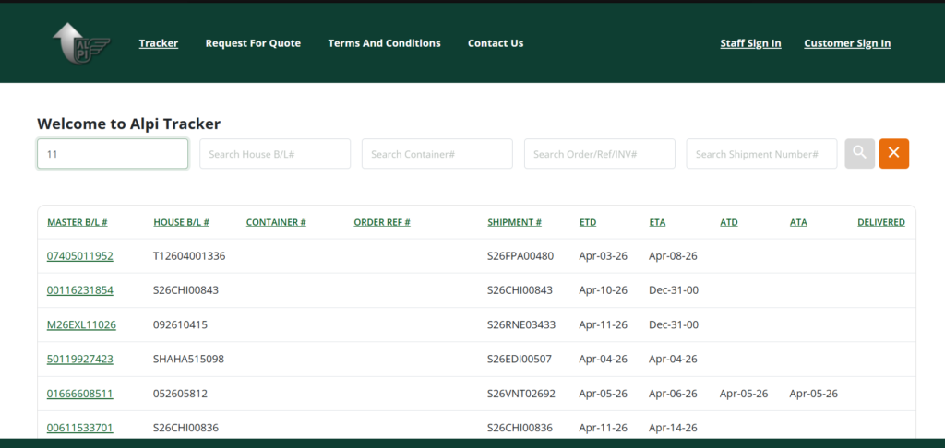The height and width of the screenshot is (448, 945).
Task: Click Staff Sign In link
Action: (751, 43)
